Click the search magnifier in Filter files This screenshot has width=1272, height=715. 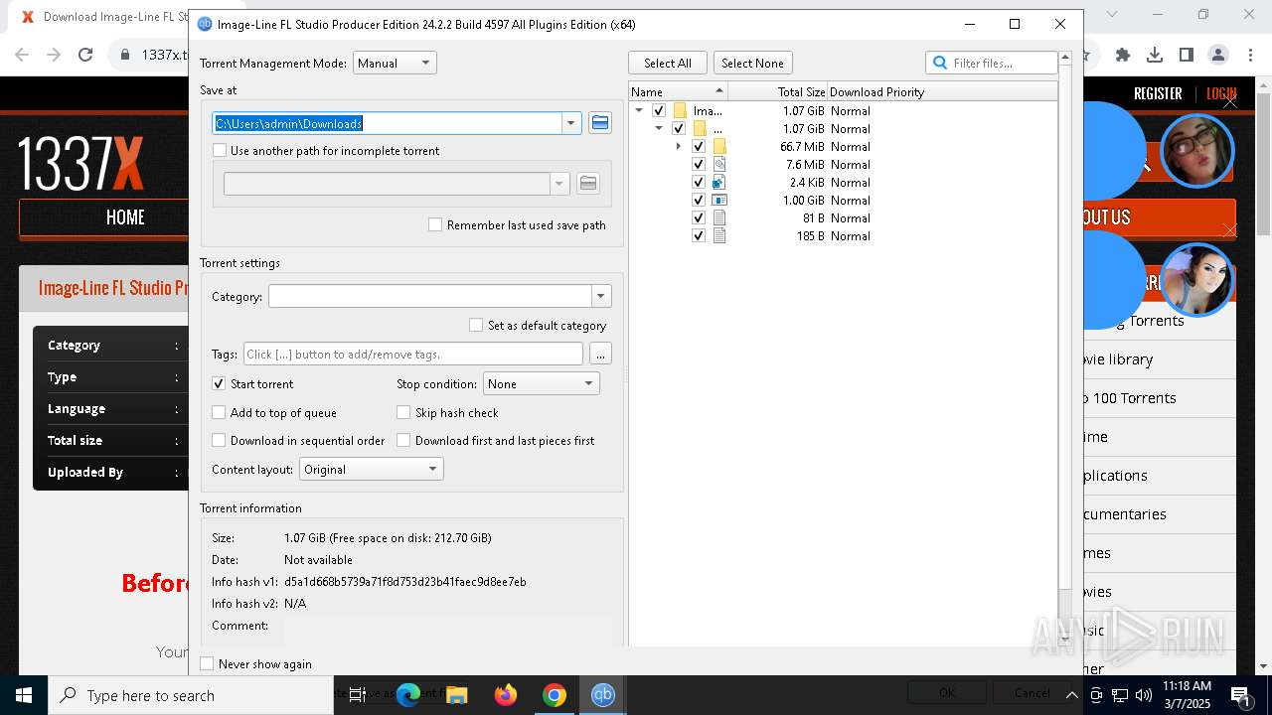(x=940, y=64)
